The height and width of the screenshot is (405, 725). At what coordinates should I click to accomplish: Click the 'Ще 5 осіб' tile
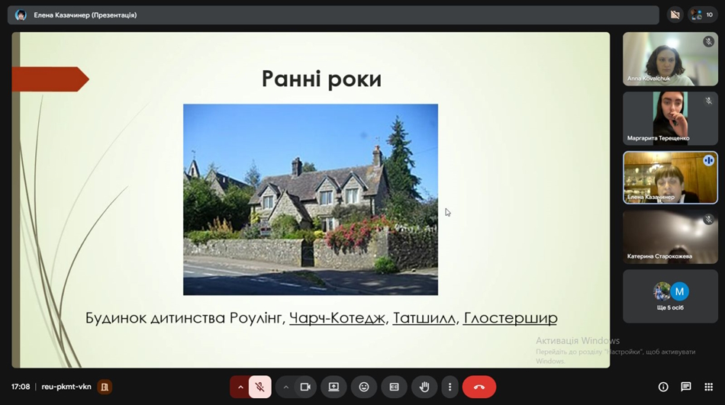(670, 296)
